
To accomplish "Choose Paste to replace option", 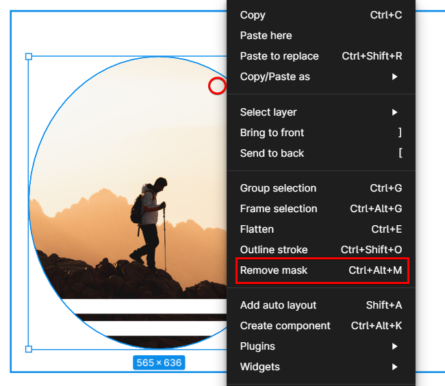I will coord(279,56).
